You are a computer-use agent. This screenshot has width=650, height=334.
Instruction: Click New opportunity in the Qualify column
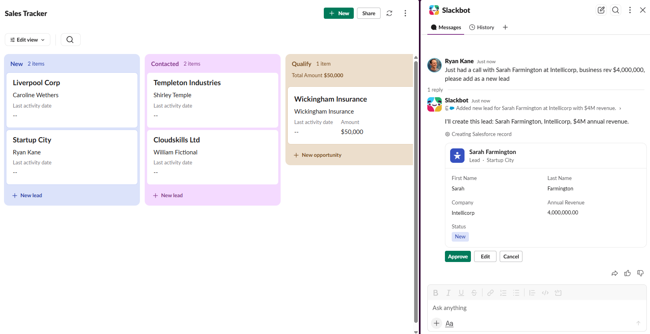click(318, 155)
